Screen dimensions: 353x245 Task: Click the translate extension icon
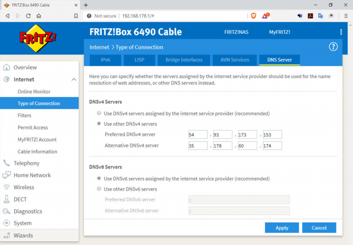point(321,15)
